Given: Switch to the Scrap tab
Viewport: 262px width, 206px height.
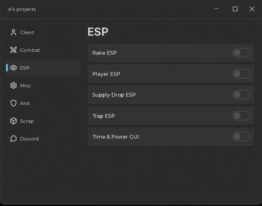Looking at the screenshot, I should (x=27, y=121).
